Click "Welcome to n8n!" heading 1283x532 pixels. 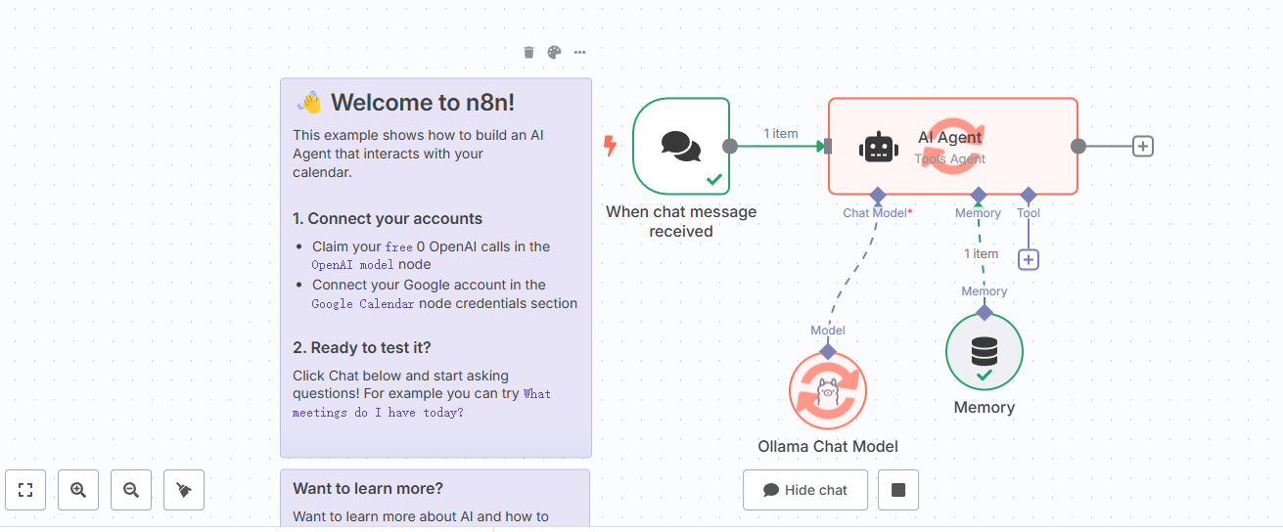point(423,103)
